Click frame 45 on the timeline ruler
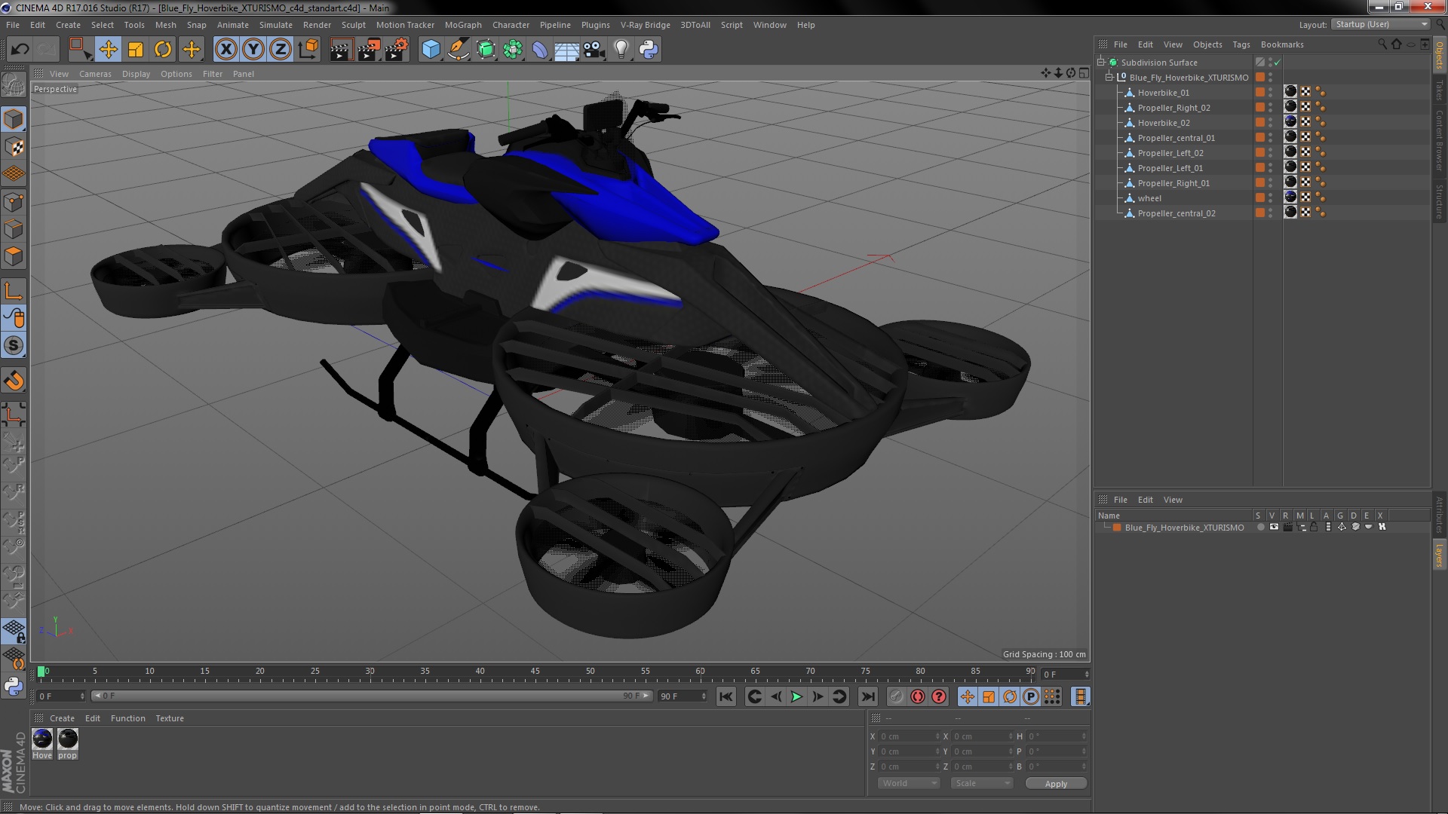 (535, 672)
